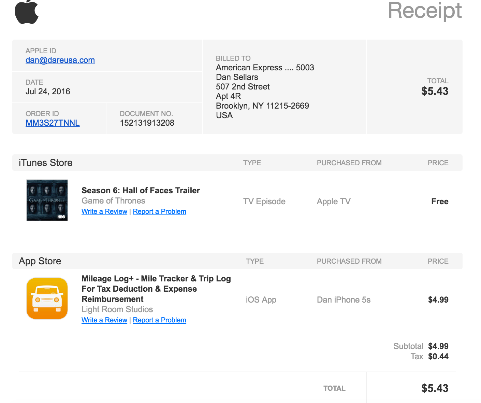Select the document number 152131913208
This screenshot has width=481, height=403.
(147, 123)
